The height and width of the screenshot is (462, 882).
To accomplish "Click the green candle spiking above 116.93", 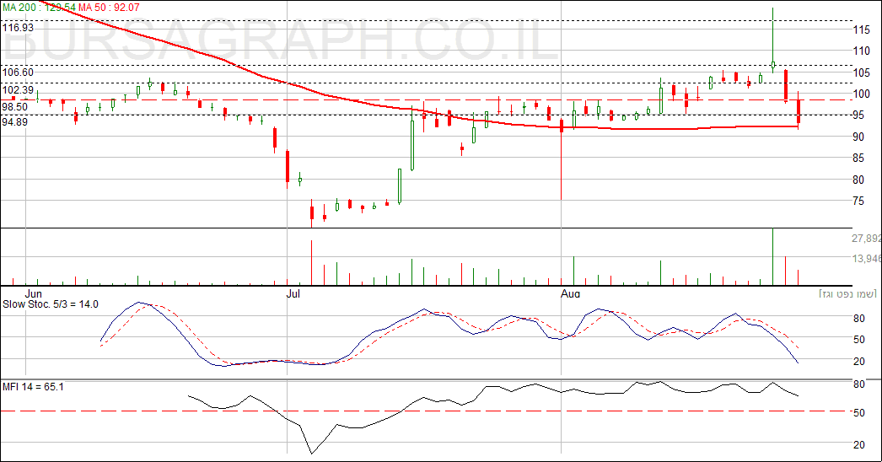I will click(773, 40).
